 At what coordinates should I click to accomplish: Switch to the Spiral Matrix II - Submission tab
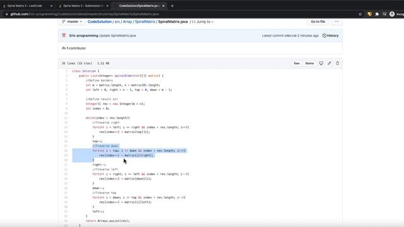click(x=83, y=6)
